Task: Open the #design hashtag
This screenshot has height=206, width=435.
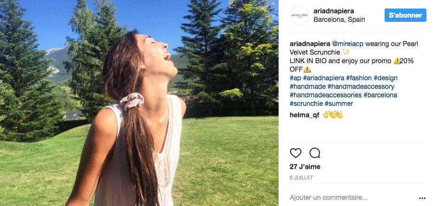Action: point(386,78)
